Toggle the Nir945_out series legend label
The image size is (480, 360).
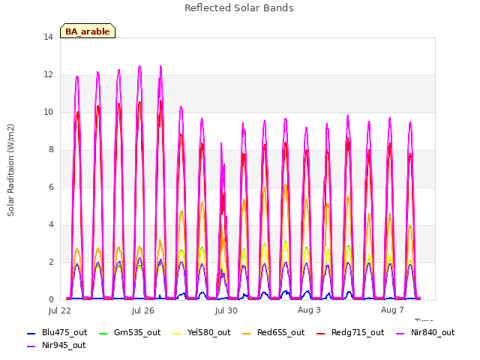[64, 346]
